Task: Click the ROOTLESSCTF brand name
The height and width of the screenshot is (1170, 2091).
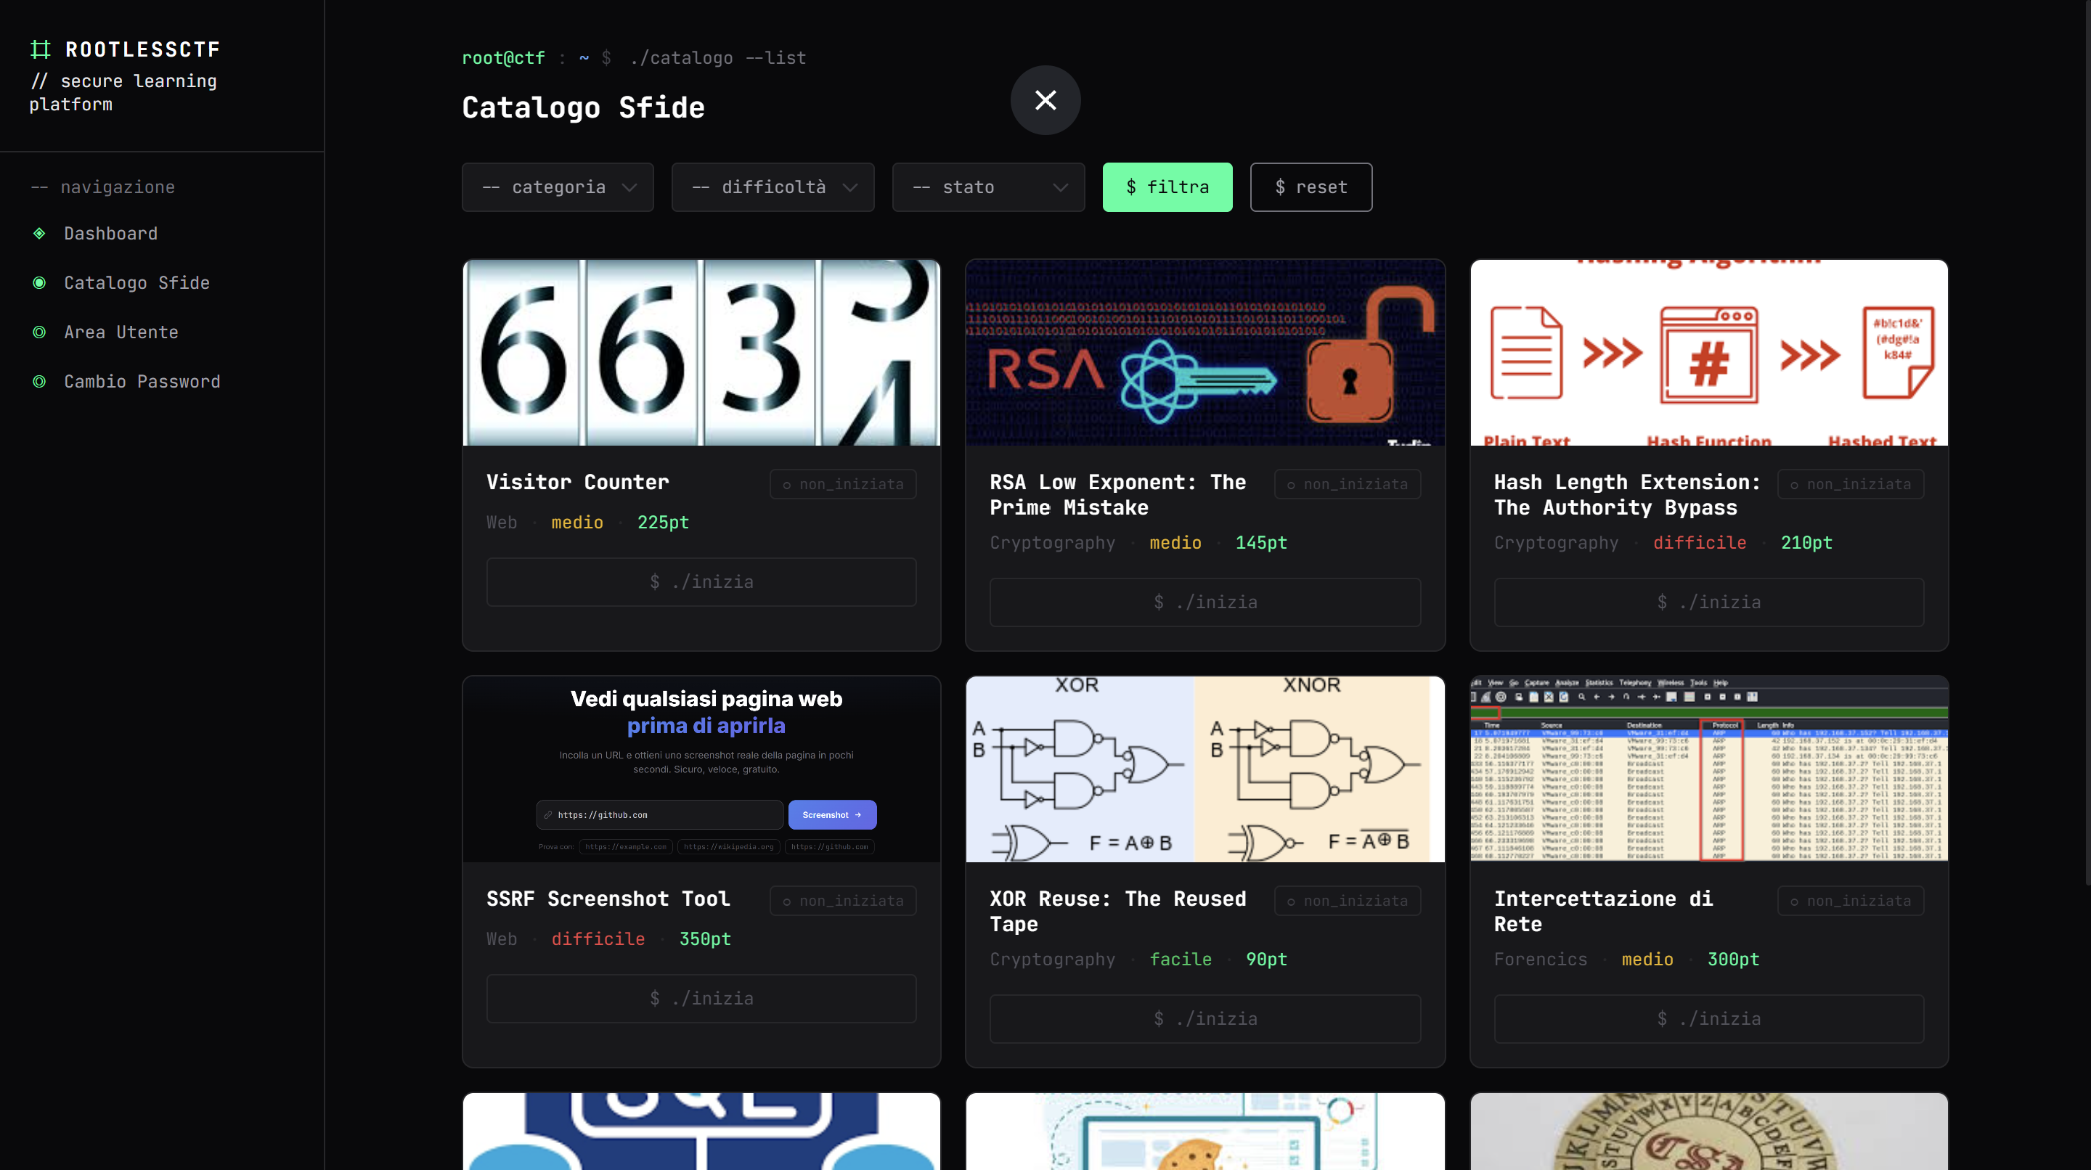Action: coord(143,49)
